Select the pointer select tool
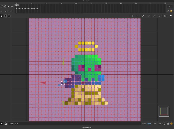The image size is (174, 129). [x=6, y=16]
